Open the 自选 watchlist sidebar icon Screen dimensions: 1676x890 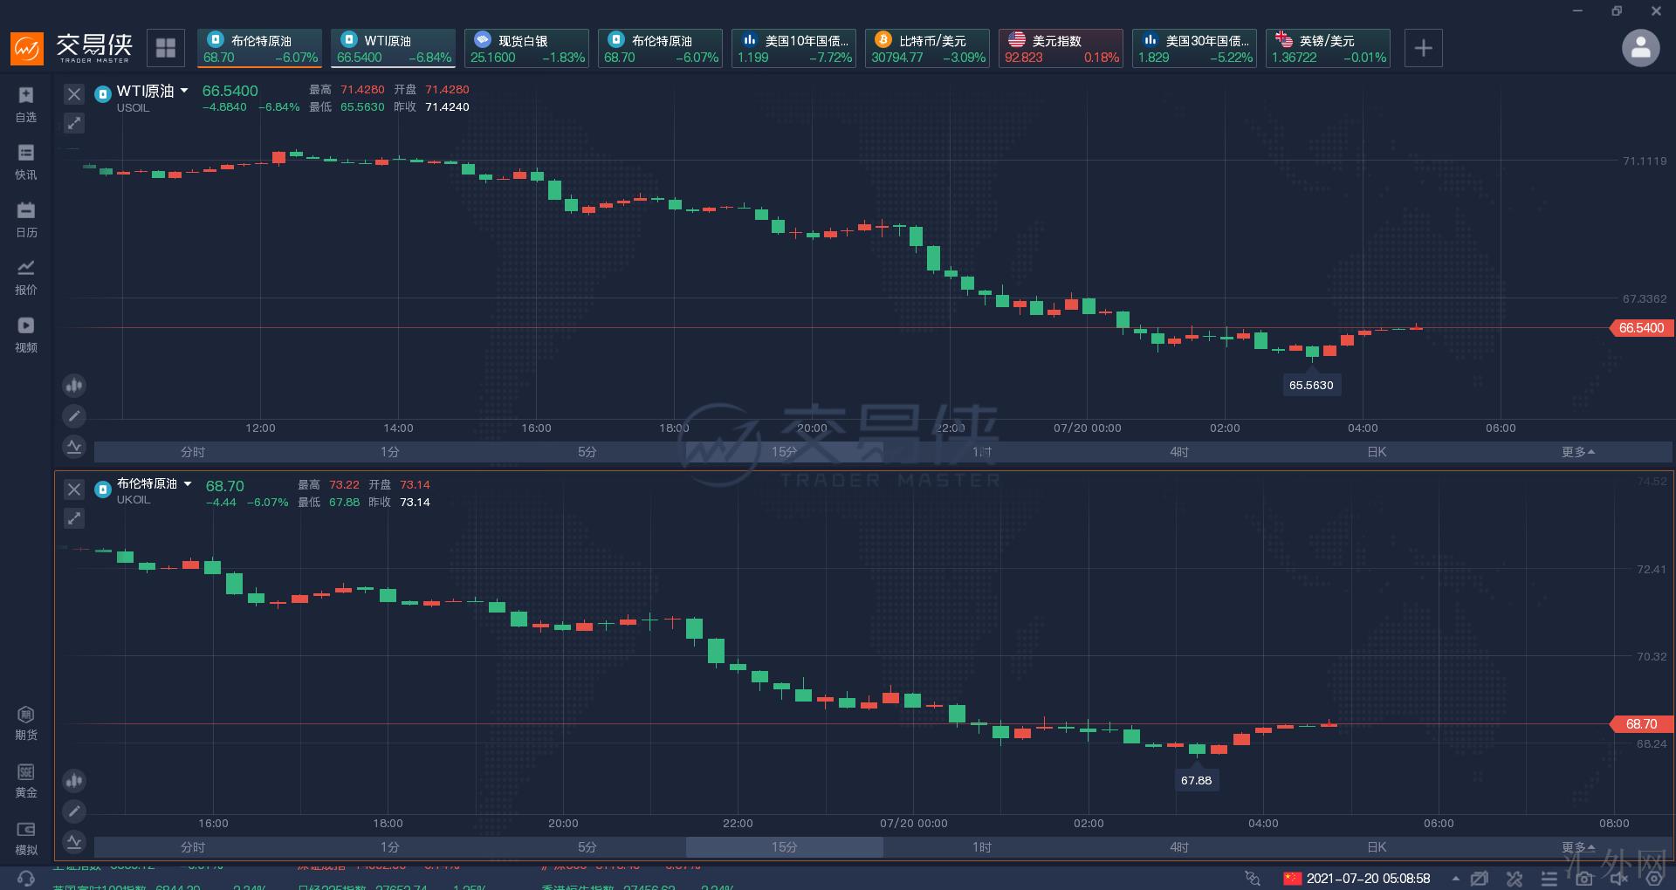tap(25, 104)
